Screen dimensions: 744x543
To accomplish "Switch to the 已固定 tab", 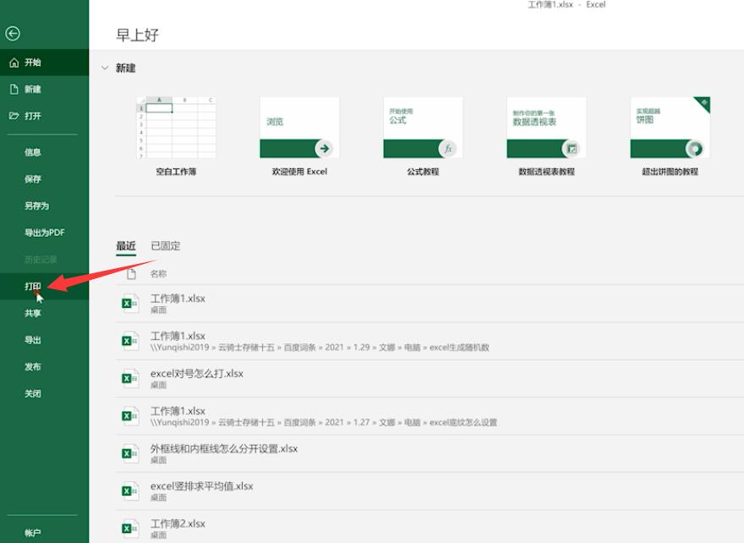I will pyautogui.click(x=165, y=246).
